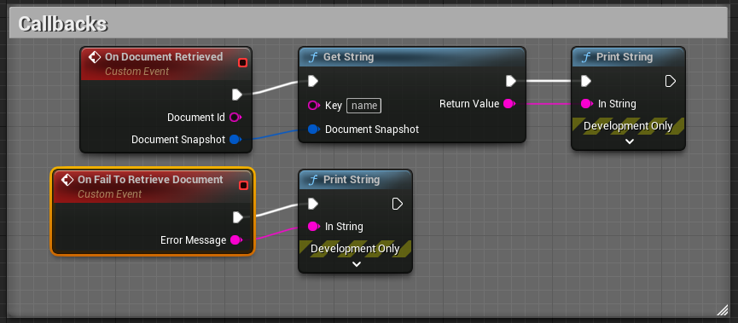Click the red delegate pin on On Fail To Retrieve Document
The height and width of the screenshot is (323, 738).
(x=243, y=185)
